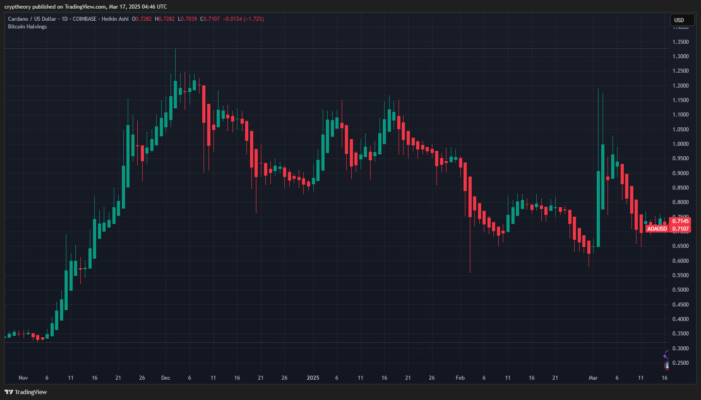Image resolution: width=701 pixels, height=400 pixels.
Task: Click the Heikin Ashi chart type text
Action: (115, 19)
